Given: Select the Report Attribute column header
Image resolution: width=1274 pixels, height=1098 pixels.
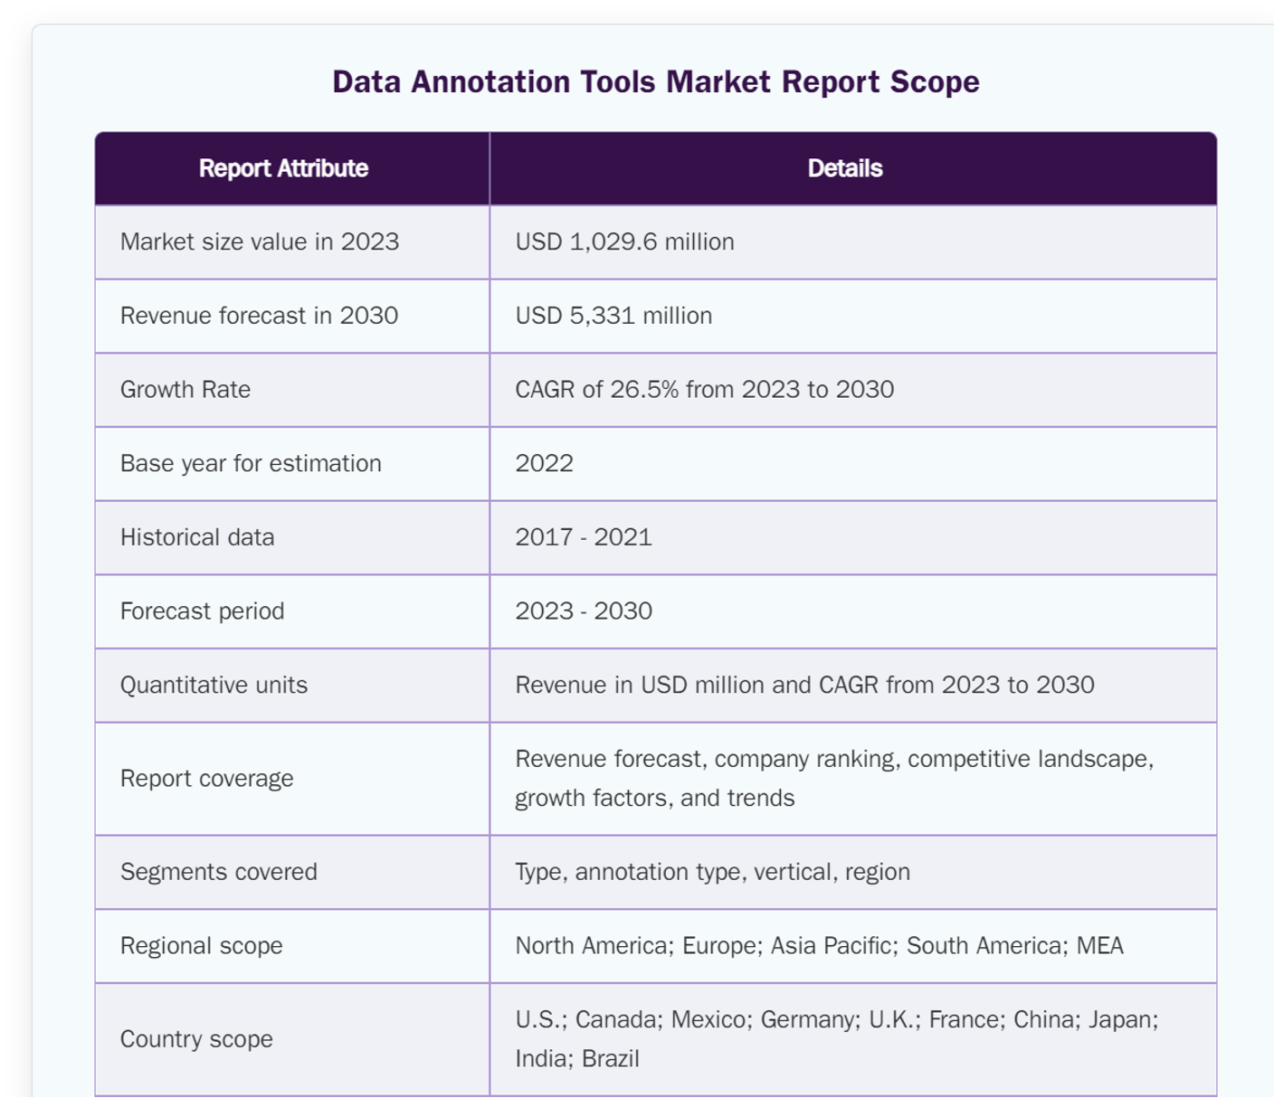Looking at the screenshot, I should tap(283, 168).
